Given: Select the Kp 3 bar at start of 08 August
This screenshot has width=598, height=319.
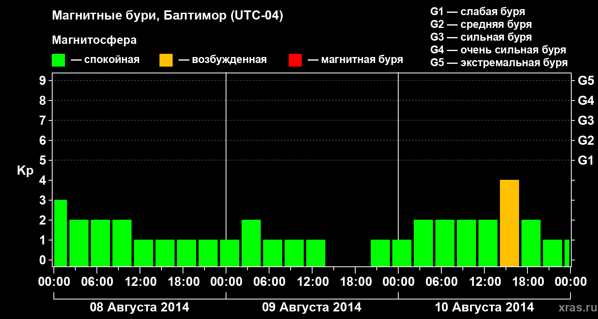Looking at the screenshot, I should coord(61,233).
